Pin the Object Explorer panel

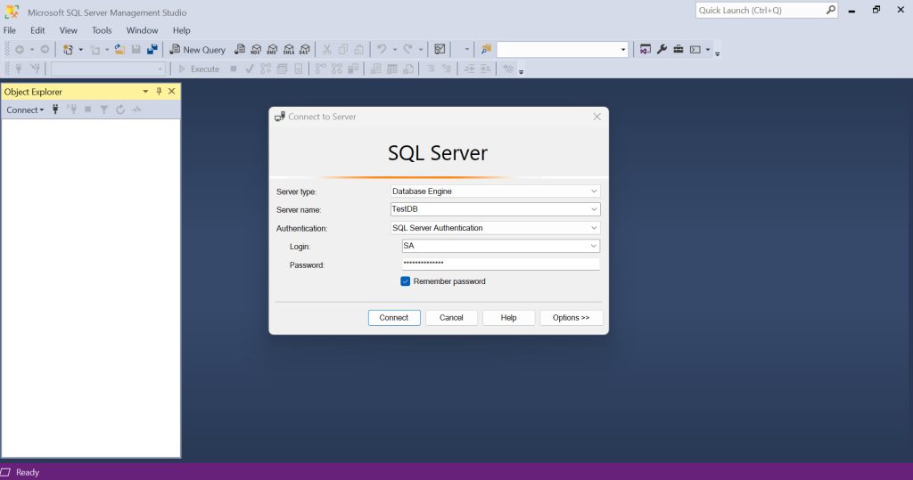point(159,92)
